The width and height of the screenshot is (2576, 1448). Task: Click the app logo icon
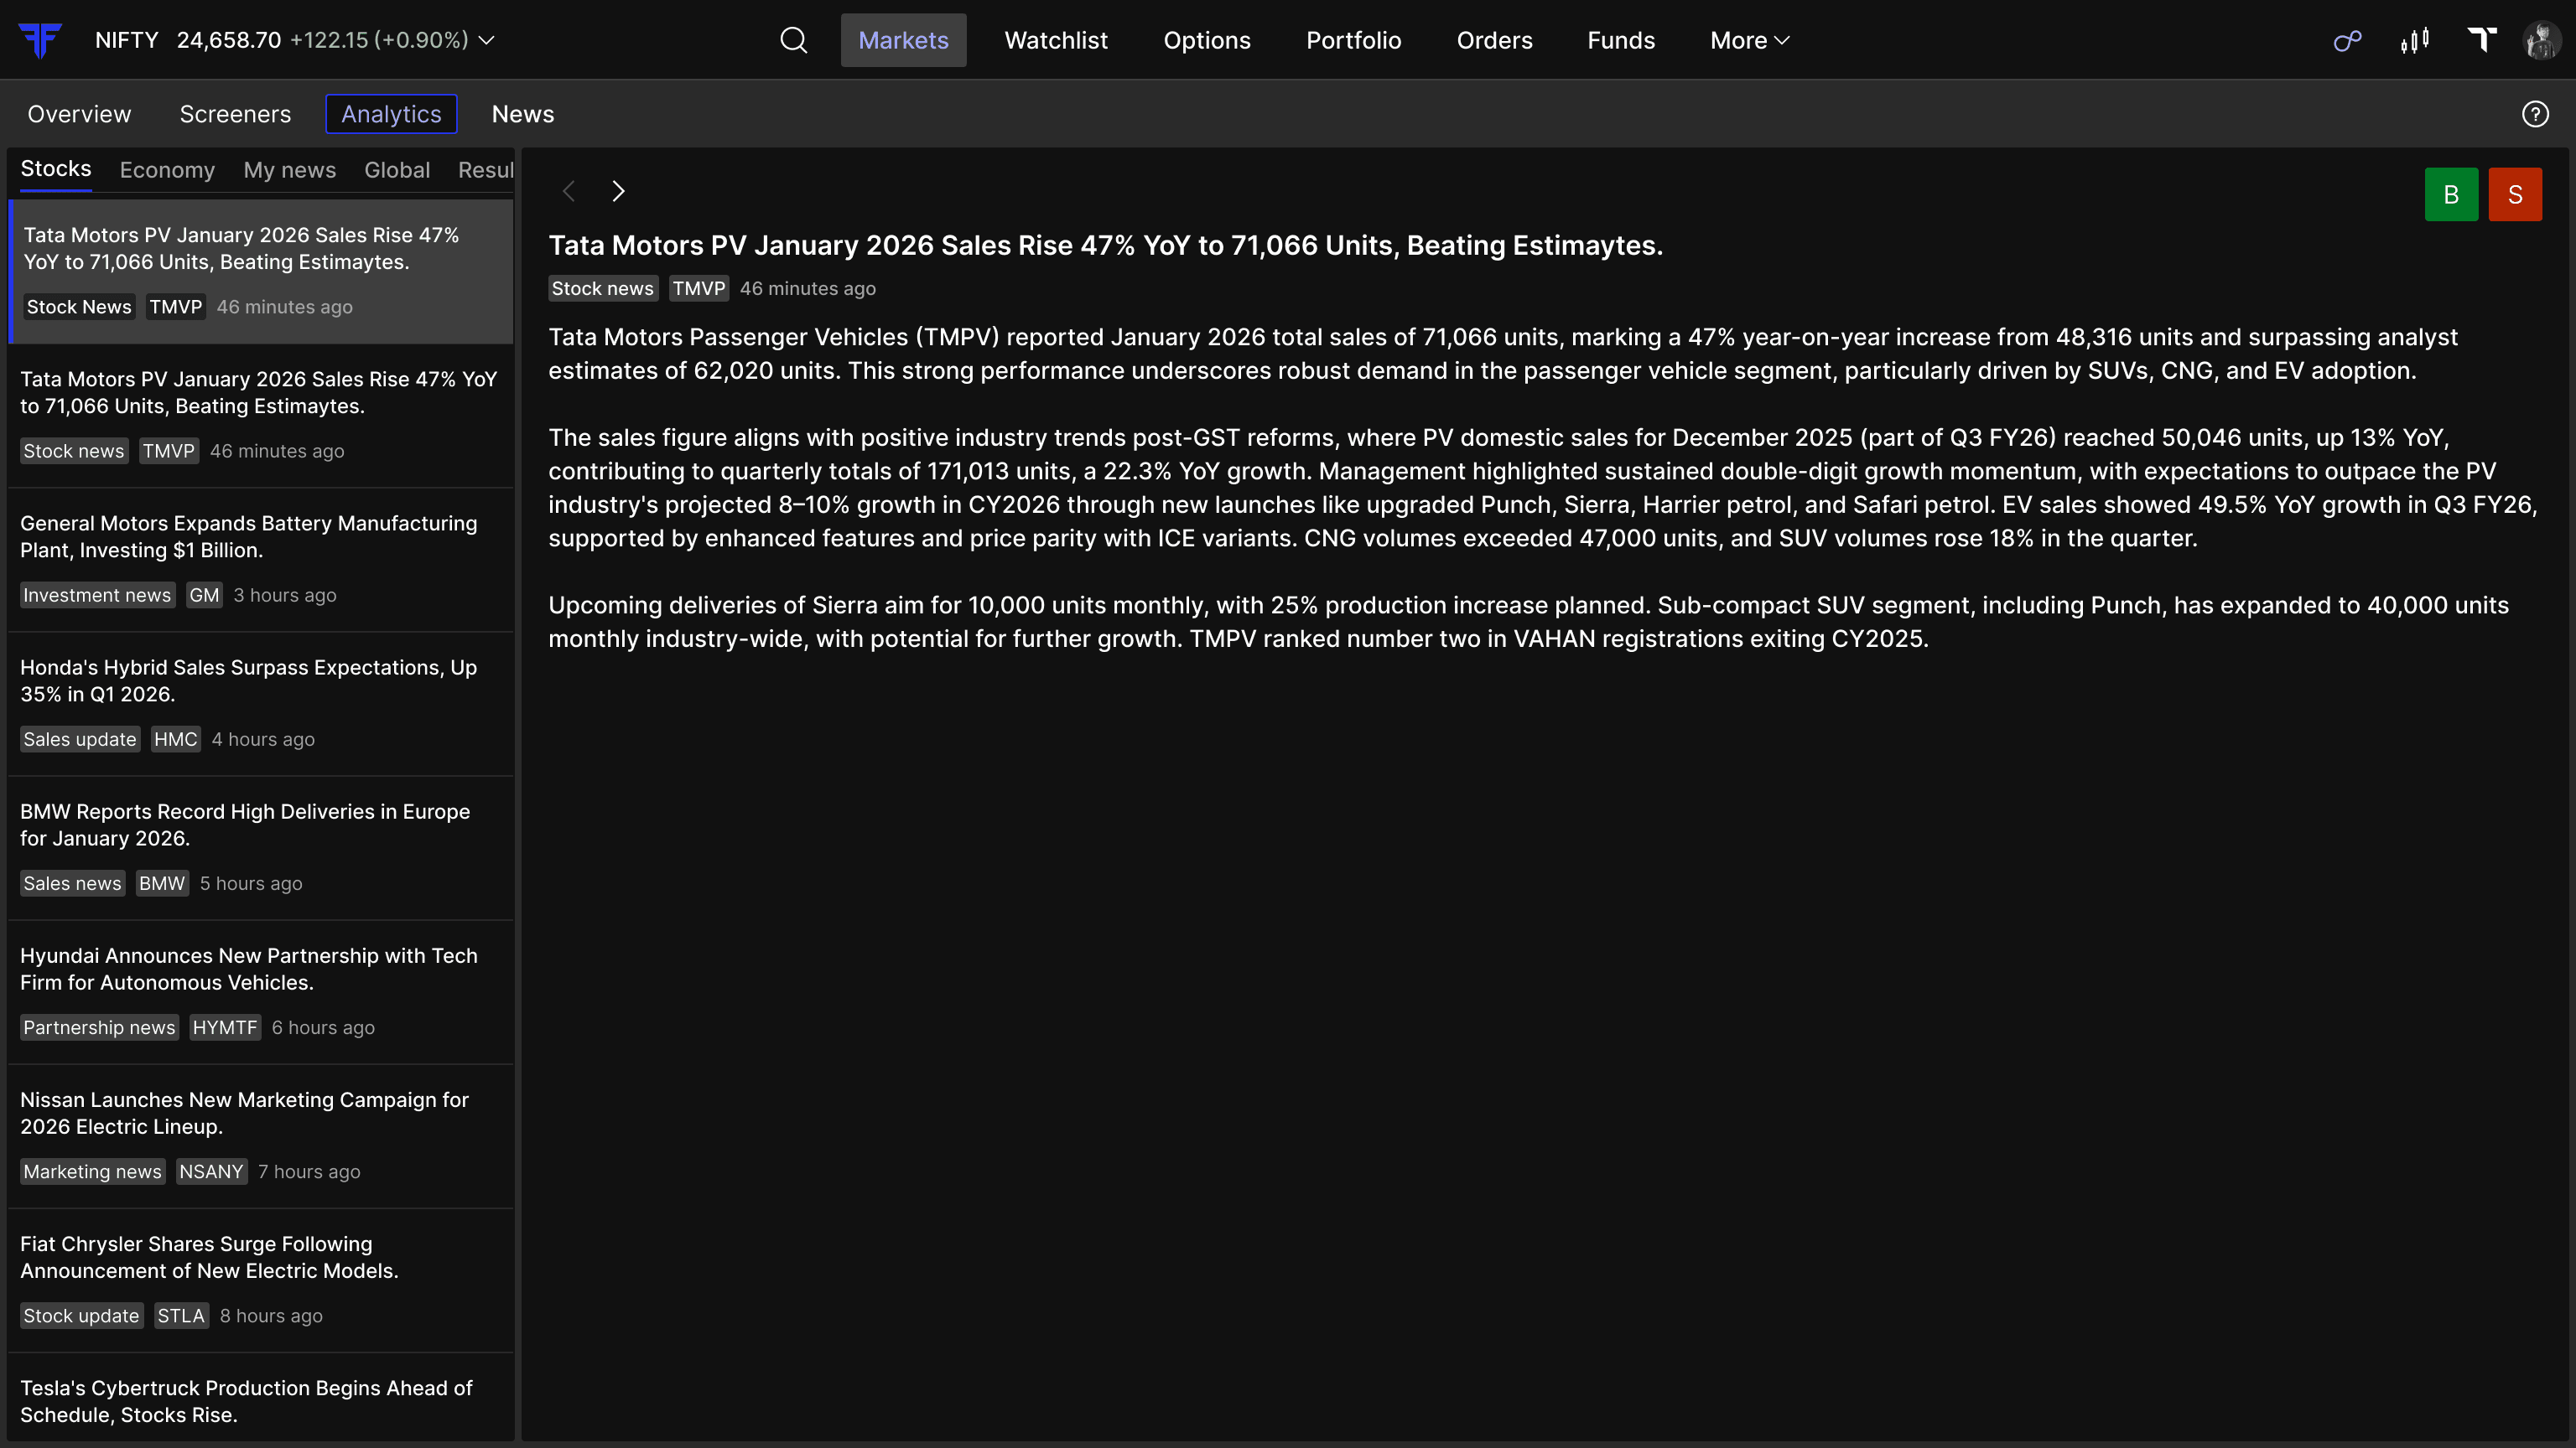pyautogui.click(x=40, y=40)
